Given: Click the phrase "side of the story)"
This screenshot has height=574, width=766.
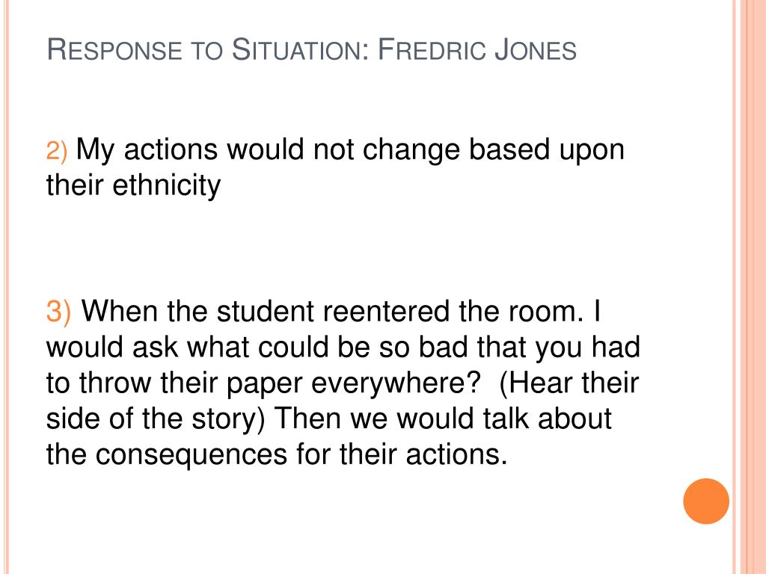Looking at the screenshot, I should coord(156,419).
